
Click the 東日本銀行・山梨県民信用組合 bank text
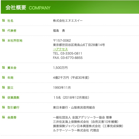click(x=74, y=108)
